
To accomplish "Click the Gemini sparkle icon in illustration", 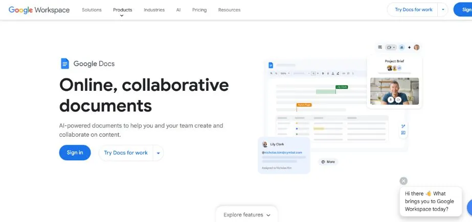I will pos(410,47).
